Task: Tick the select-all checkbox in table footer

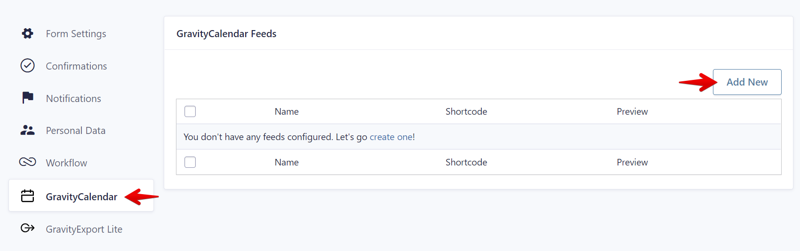Action: tap(190, 162)
